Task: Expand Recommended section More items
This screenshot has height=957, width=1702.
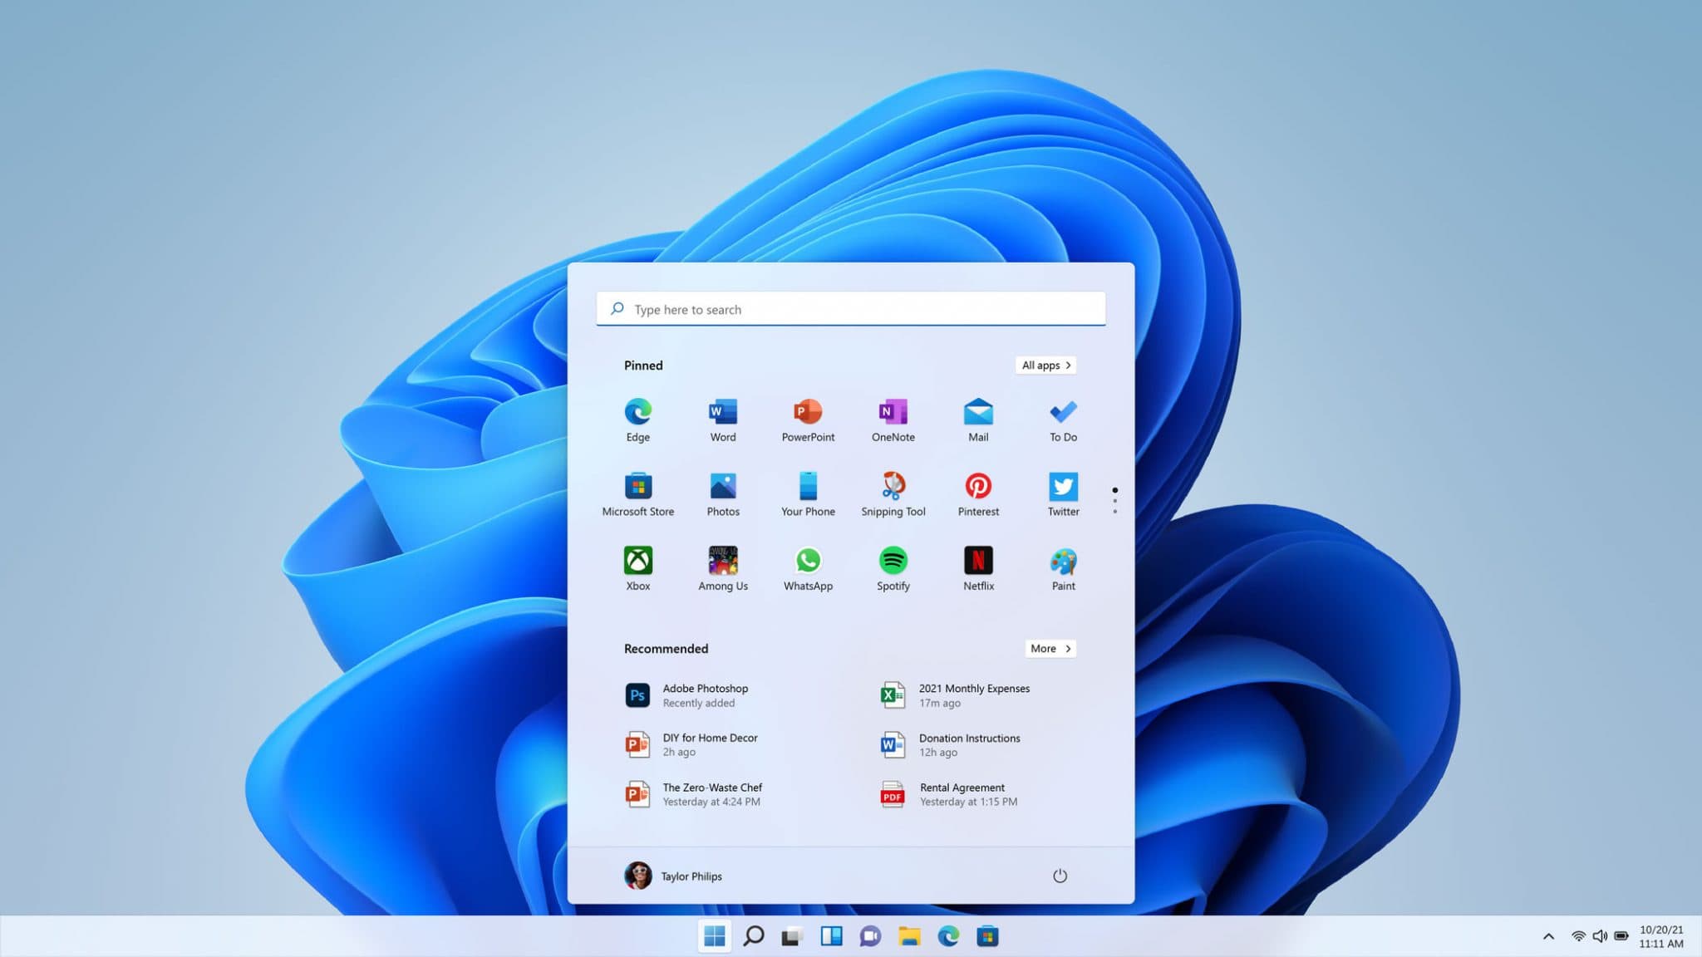Action: 1049,647
